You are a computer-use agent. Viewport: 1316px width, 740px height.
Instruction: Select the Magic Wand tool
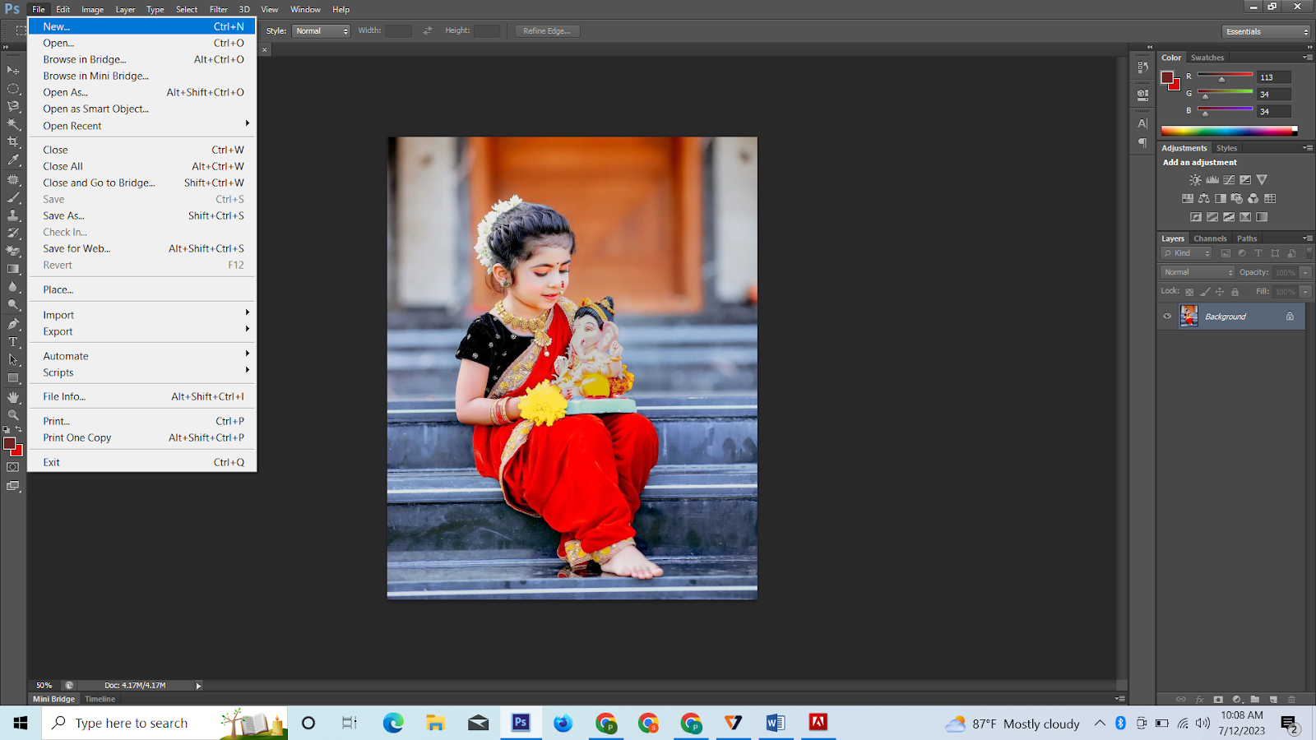[x=13, y=124]
